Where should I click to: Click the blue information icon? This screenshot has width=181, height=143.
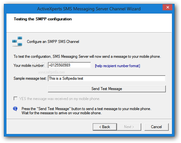pos(15,109)
